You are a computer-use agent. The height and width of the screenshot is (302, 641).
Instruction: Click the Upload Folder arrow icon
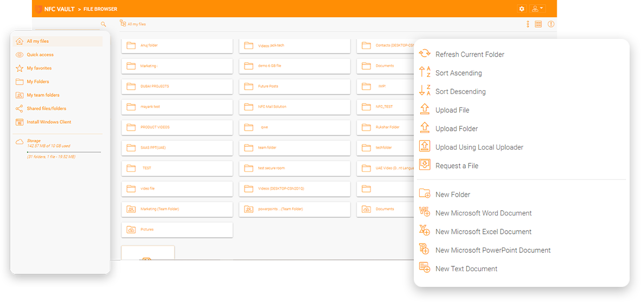coord(425,128)
